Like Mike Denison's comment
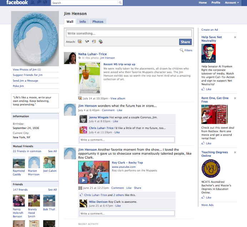The height and width of the screenshot is (227, 247). [118, 206]
